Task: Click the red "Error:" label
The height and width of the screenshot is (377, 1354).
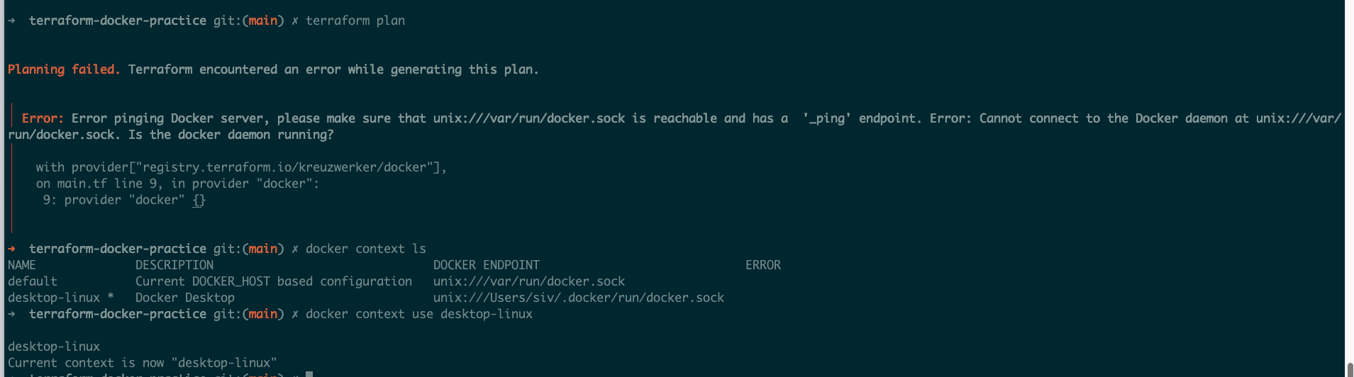Action: [43, 118]
